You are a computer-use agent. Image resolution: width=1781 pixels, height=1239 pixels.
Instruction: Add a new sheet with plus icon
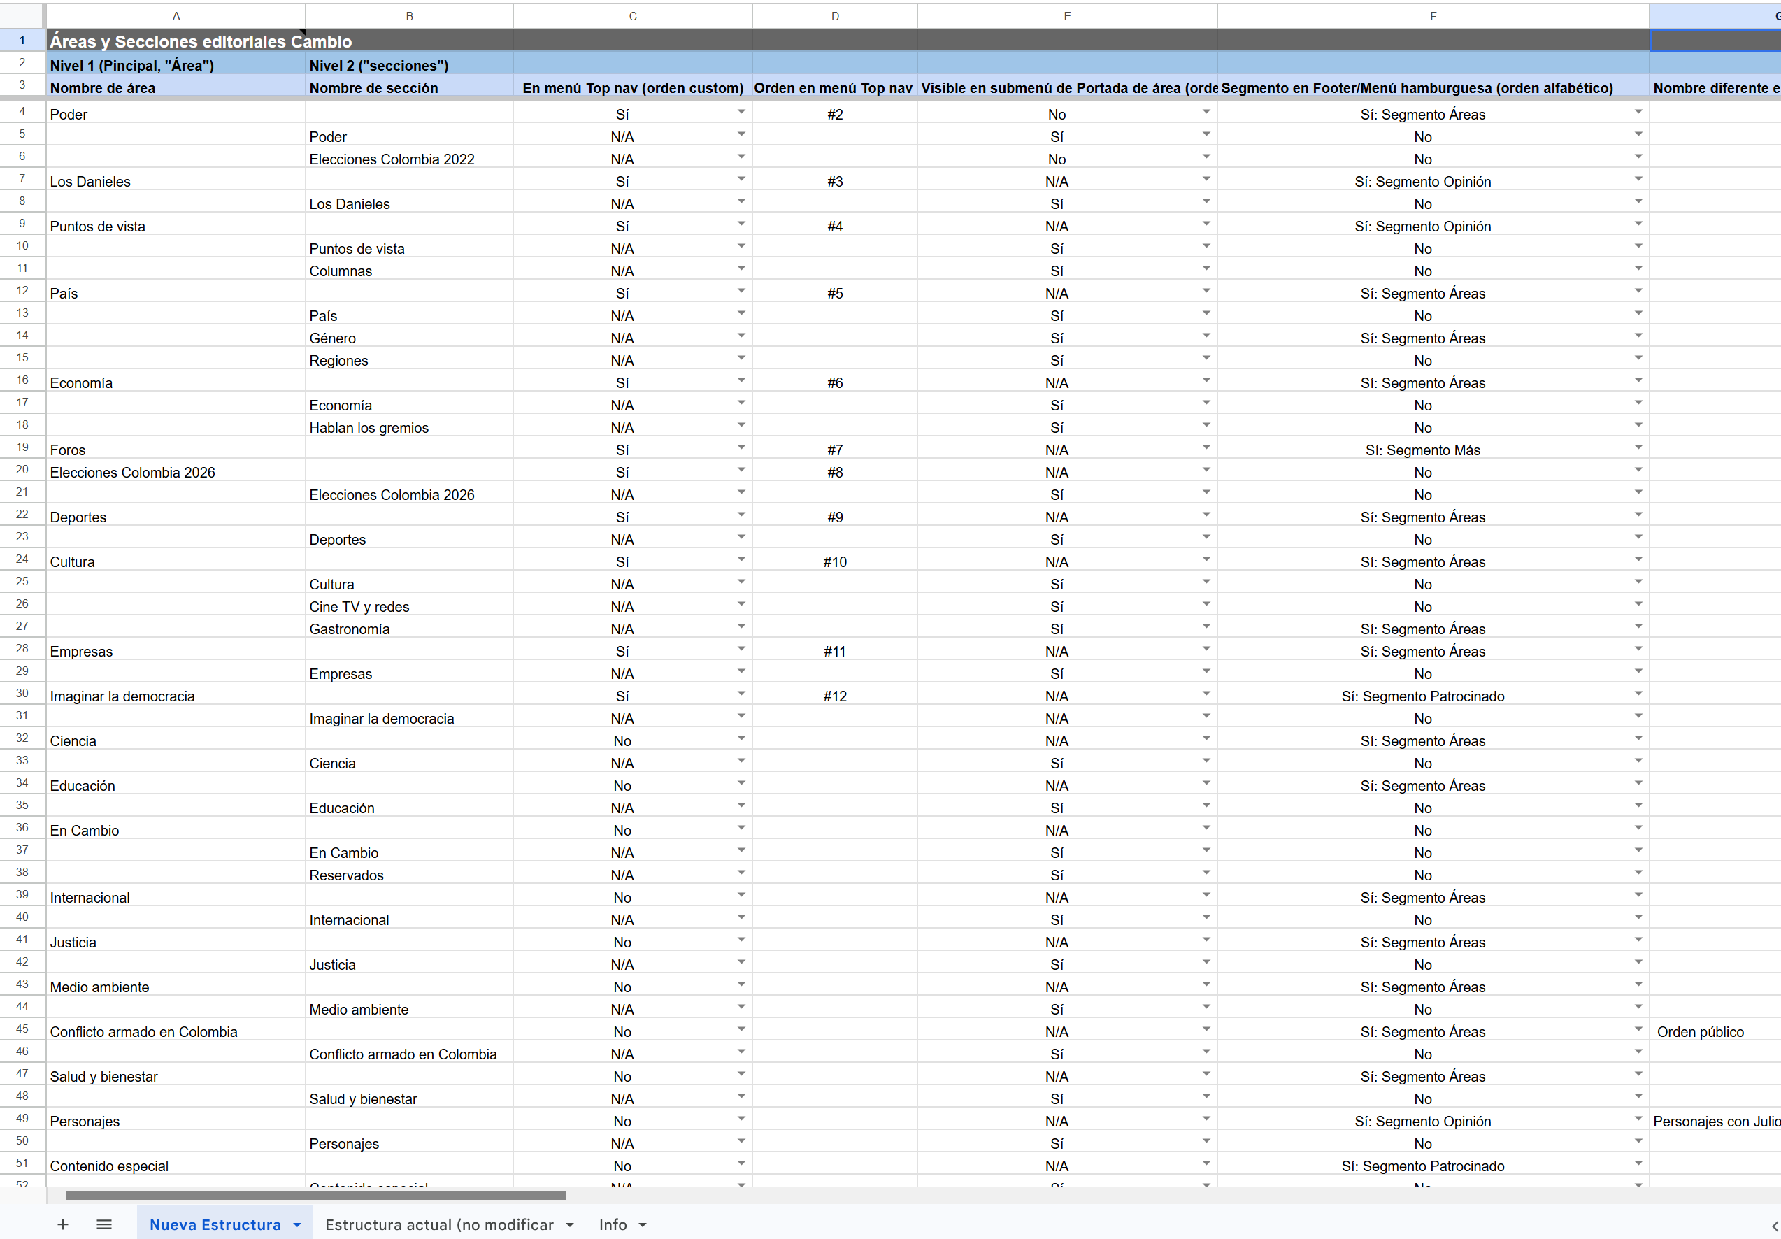63,1224
